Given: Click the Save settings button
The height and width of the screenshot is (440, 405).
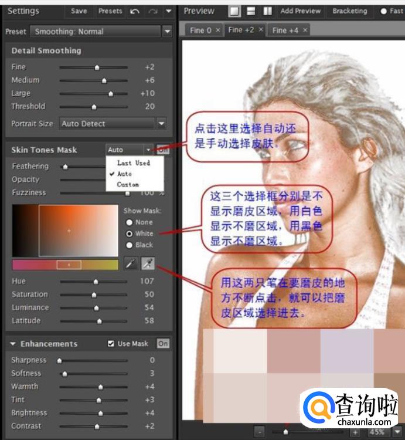Looking at the screenshot, I should click(79, 11).
